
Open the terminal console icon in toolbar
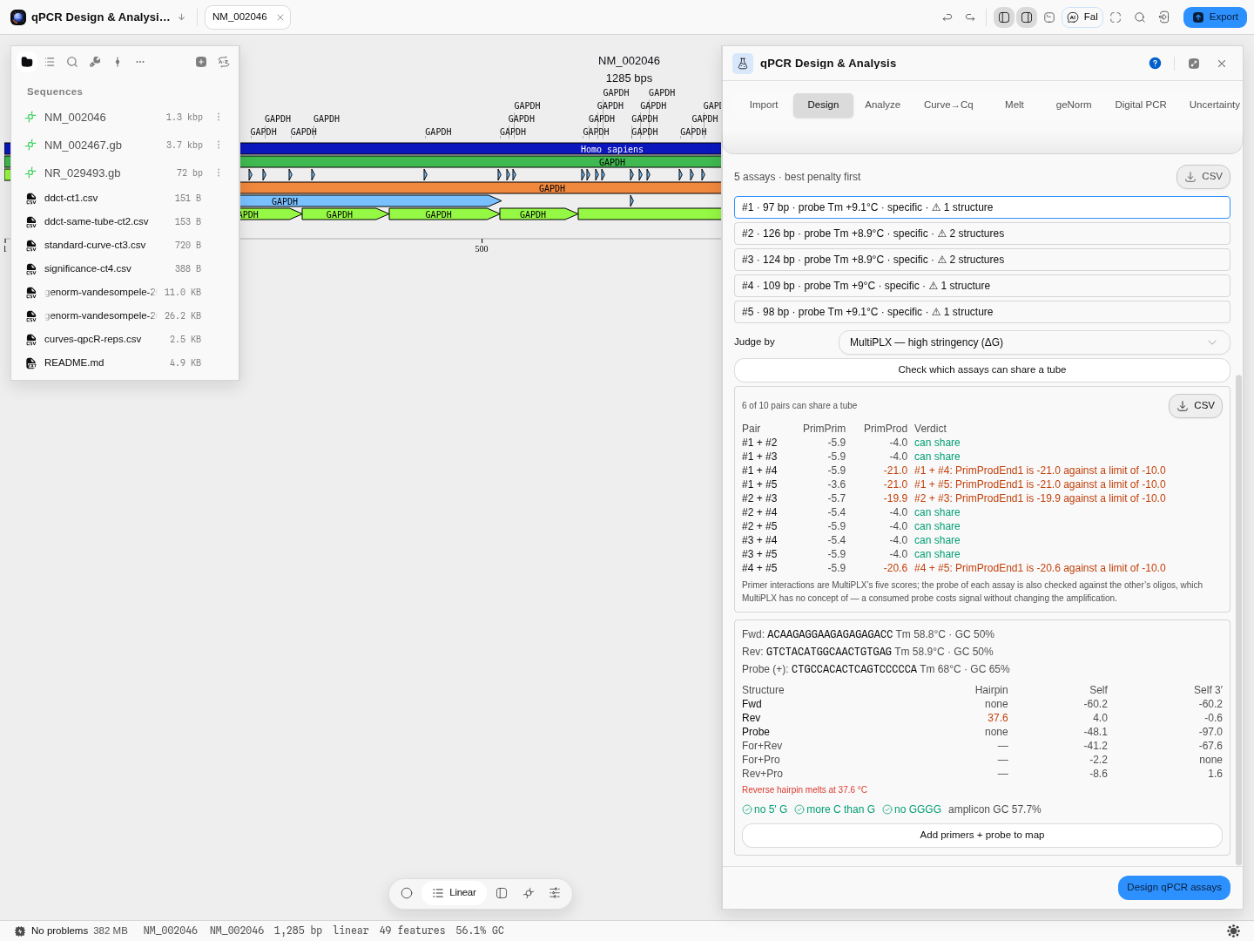point(1049,17)
